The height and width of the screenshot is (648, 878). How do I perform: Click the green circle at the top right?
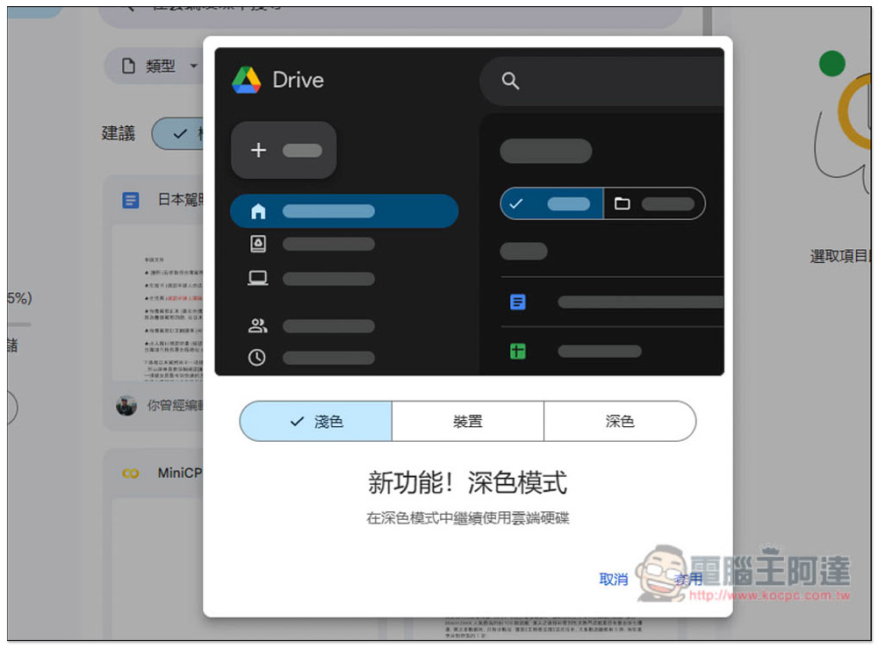point(831,63)
